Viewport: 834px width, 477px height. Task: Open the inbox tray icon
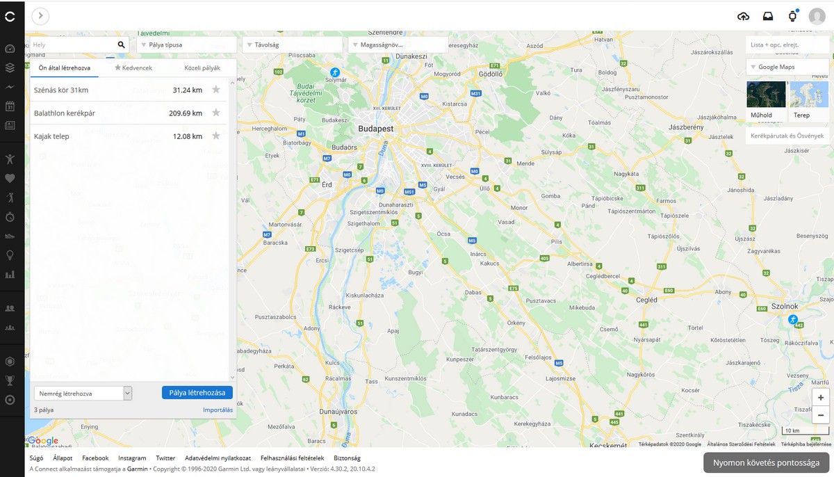coord(768,16)
